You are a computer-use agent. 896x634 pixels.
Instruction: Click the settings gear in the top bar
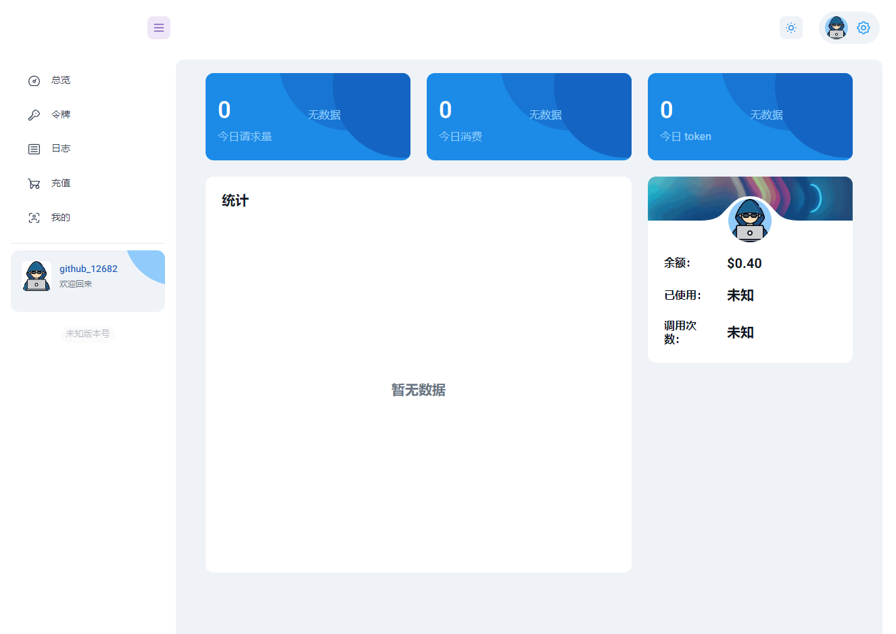coord(863,28)
